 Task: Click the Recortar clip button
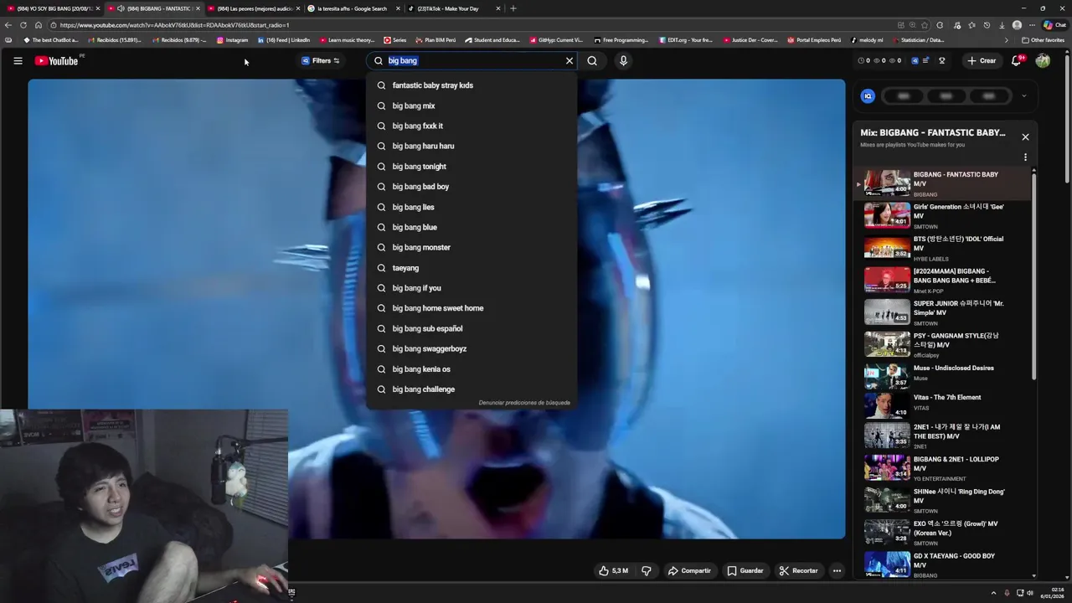(x=798, y=570)
